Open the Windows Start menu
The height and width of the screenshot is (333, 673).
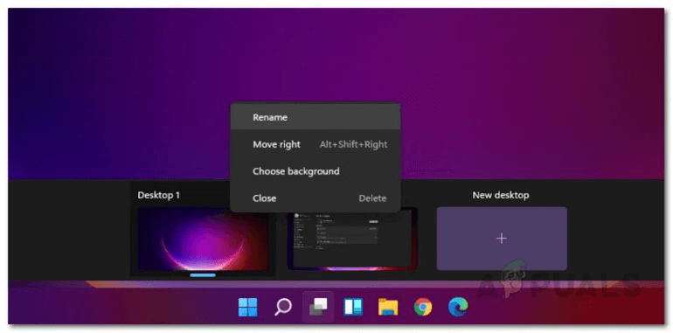click(247, 307)
